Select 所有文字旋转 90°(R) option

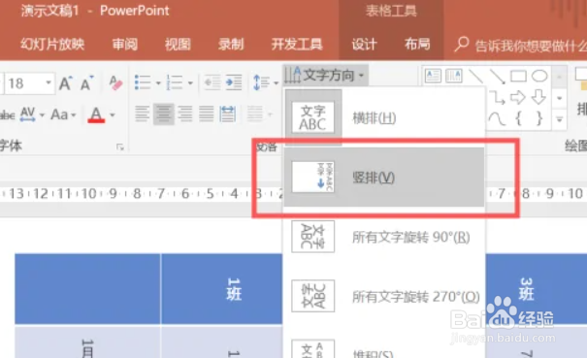click(384, 237)
